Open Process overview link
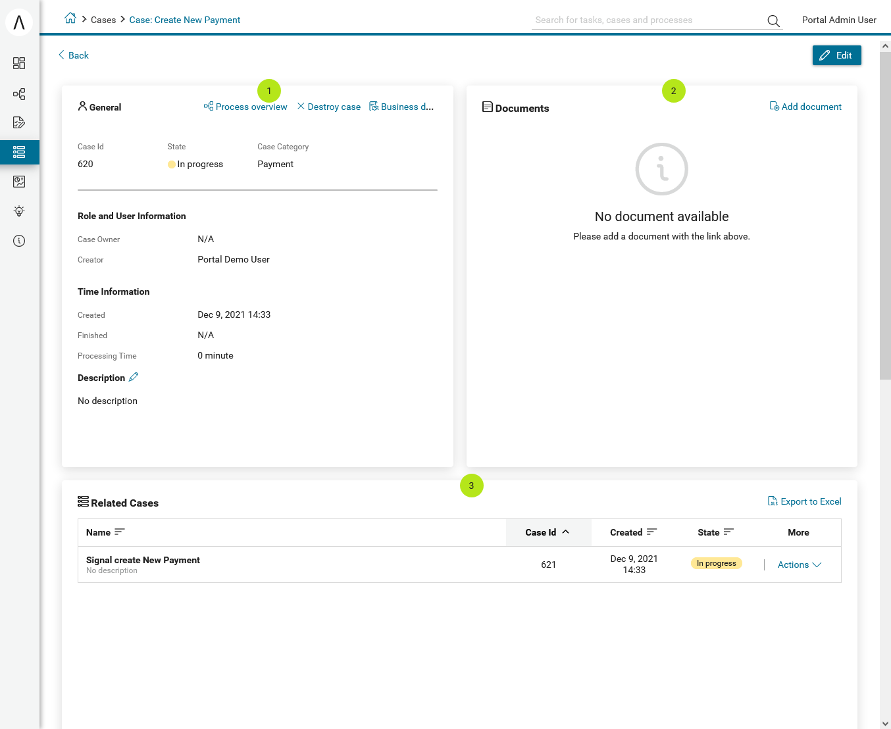The image size is (891, 729). tap(245, 107)
